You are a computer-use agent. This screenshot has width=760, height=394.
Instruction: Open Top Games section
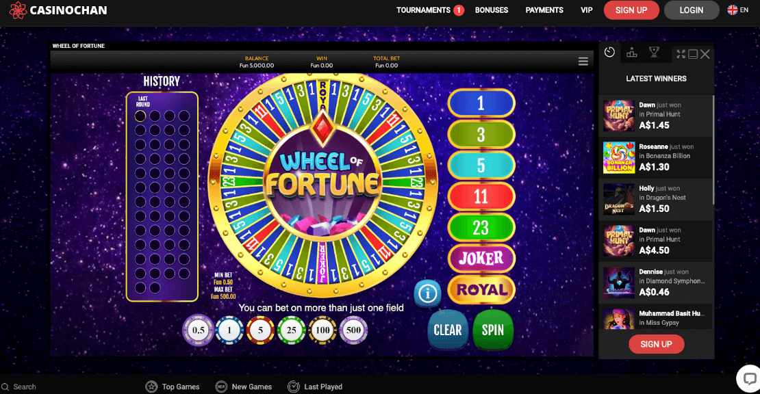pyautogui.click(x=173, y=386)
